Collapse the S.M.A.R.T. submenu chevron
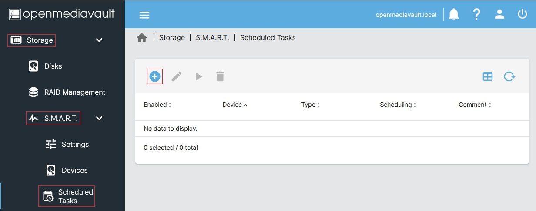 pyautogui.click(x=99, y=118)
